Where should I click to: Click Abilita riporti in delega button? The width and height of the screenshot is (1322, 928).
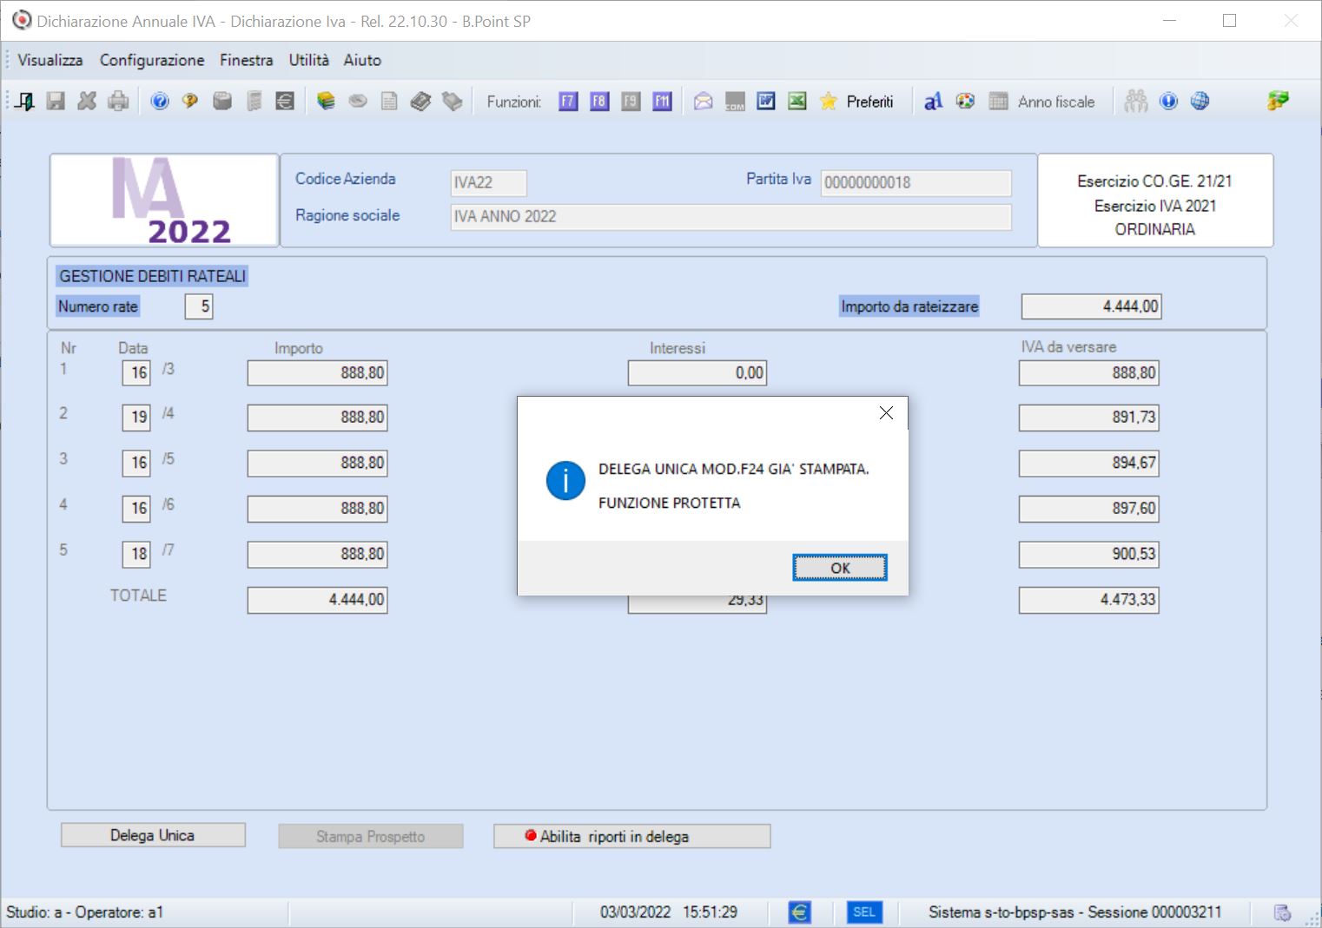tap(631, 836)
